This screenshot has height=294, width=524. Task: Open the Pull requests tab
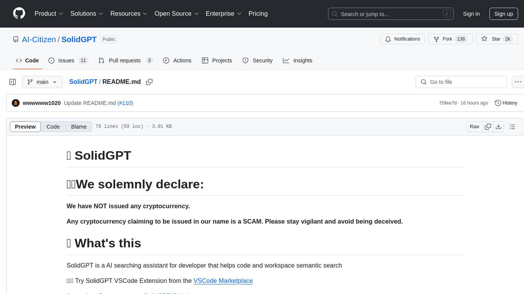(x=126, y=60)
